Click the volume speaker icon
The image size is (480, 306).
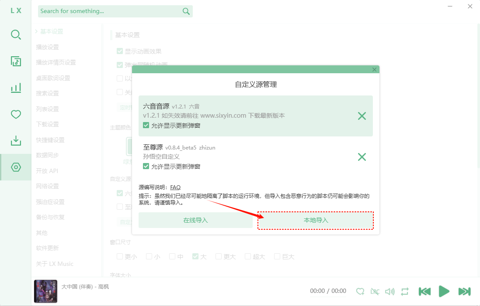click(390, 291)
